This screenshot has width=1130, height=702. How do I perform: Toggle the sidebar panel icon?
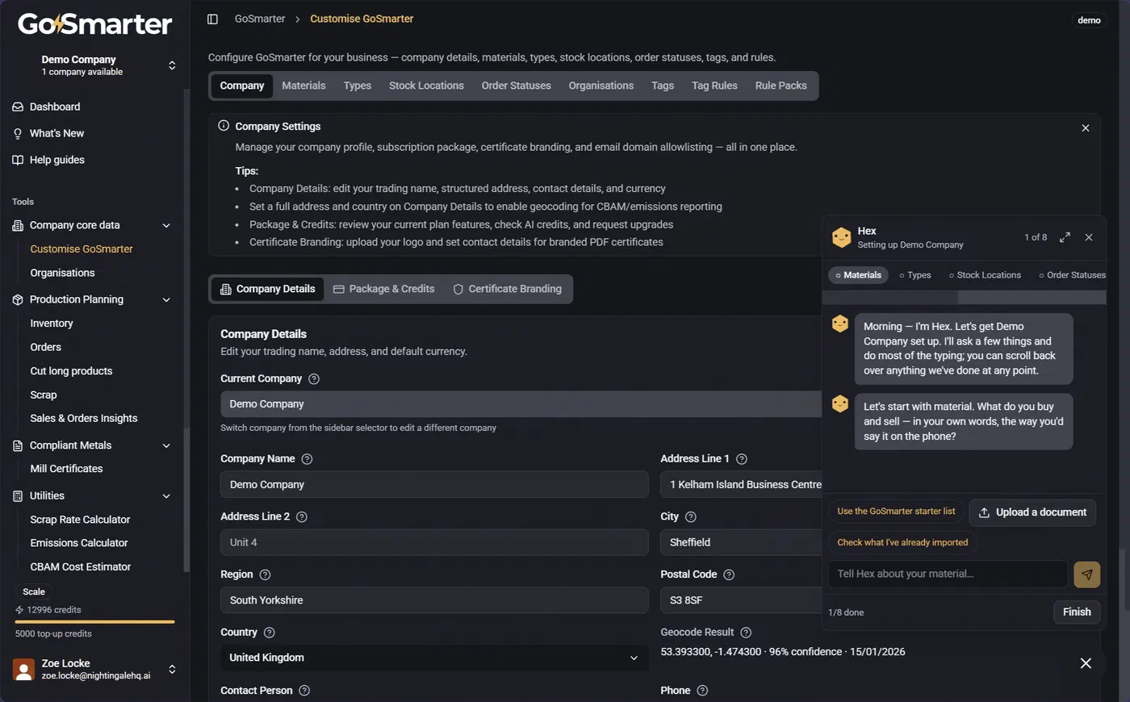(212, 19)
